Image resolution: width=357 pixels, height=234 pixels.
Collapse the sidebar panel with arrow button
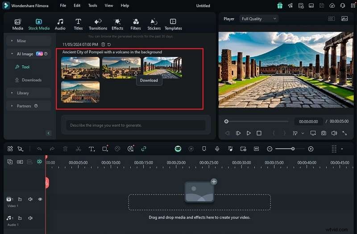[x=48, y=133]
